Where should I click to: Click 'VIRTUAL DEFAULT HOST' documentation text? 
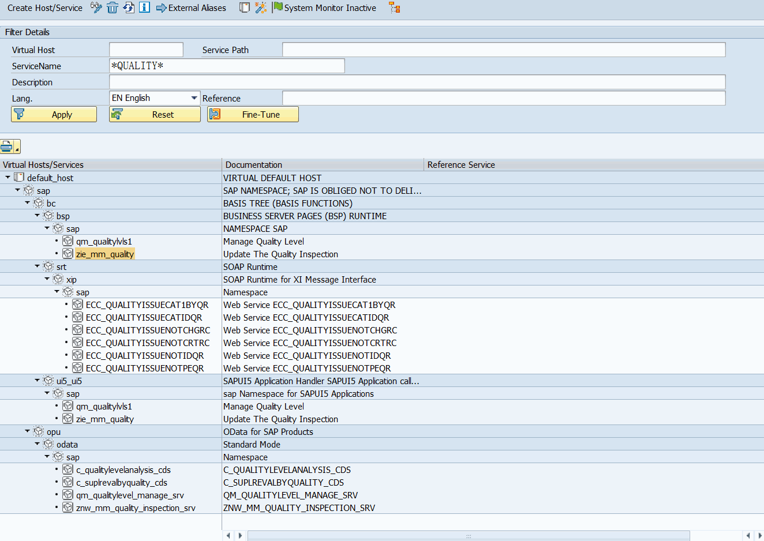(272, 178)
